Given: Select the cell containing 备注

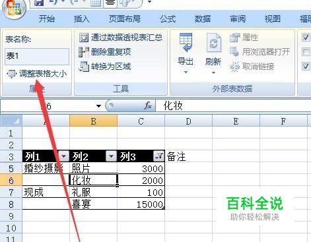Looking at the screenshot, I should 188,156.
